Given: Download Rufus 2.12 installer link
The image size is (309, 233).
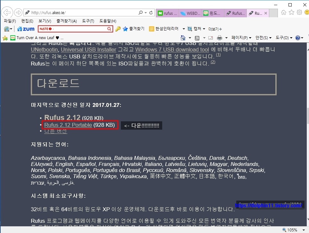Looking at the screenshot, I should point(62,117).
